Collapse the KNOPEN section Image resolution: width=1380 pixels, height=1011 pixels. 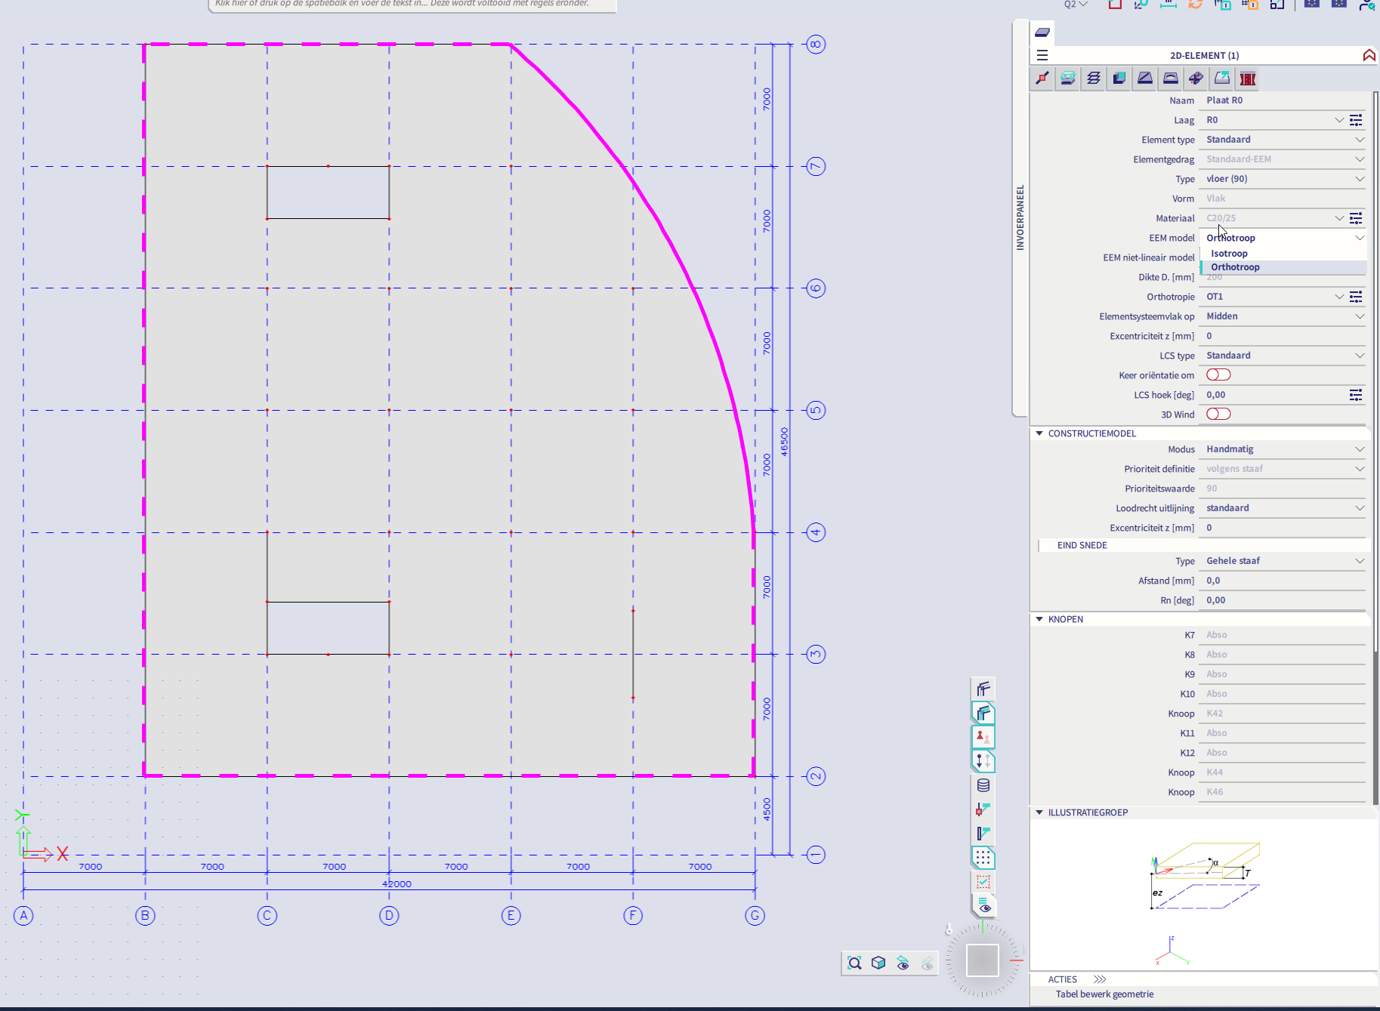[x=1039, y=619]
